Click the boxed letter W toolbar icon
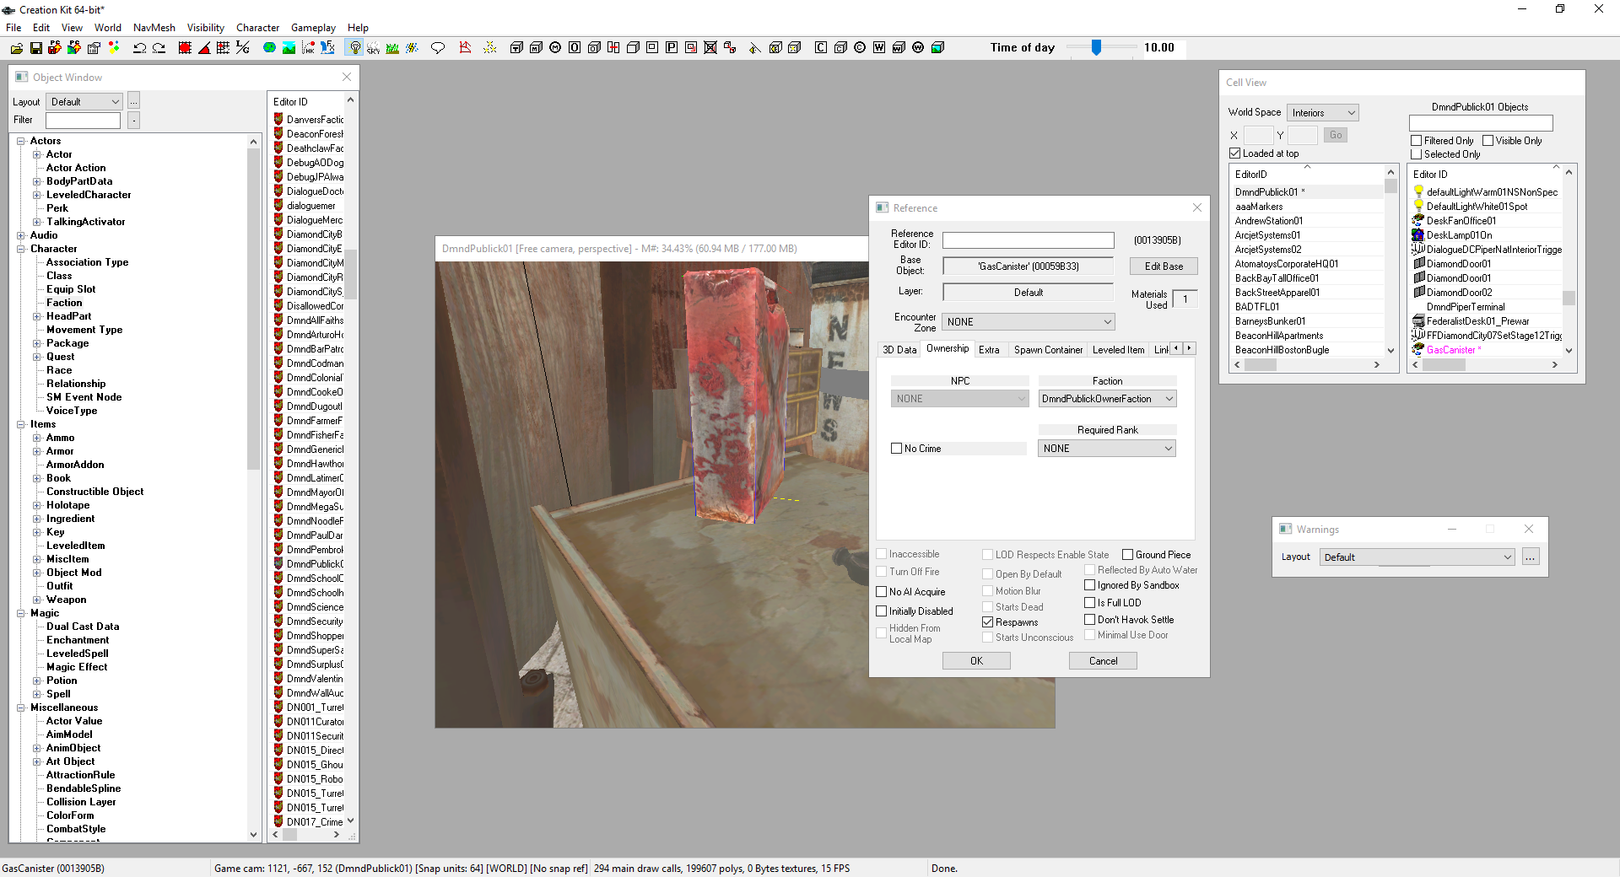This screenshot has width=1620, height=877. [x=879, y=48]
